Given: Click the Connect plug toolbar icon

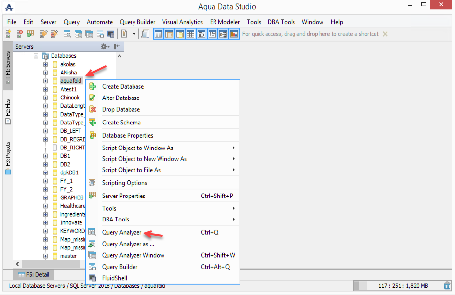Looking at the screenshot, I should coord(44,34).
